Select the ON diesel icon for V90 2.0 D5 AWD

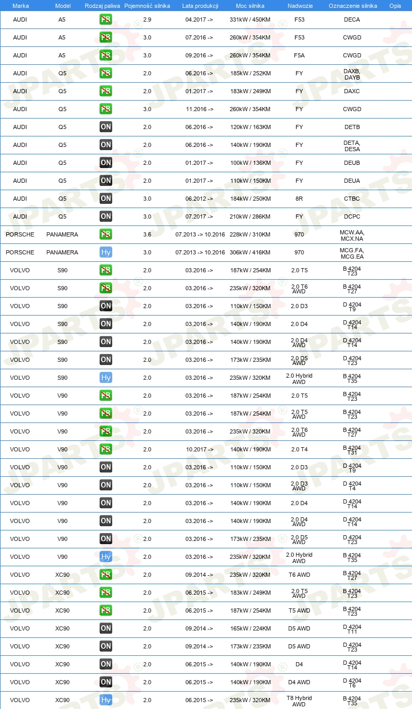106,539
